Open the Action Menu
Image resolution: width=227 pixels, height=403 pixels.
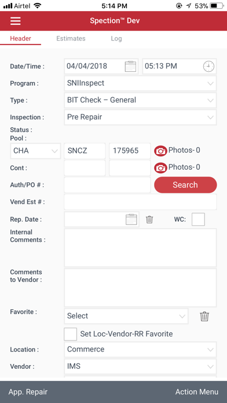click(x=197, y=392)
